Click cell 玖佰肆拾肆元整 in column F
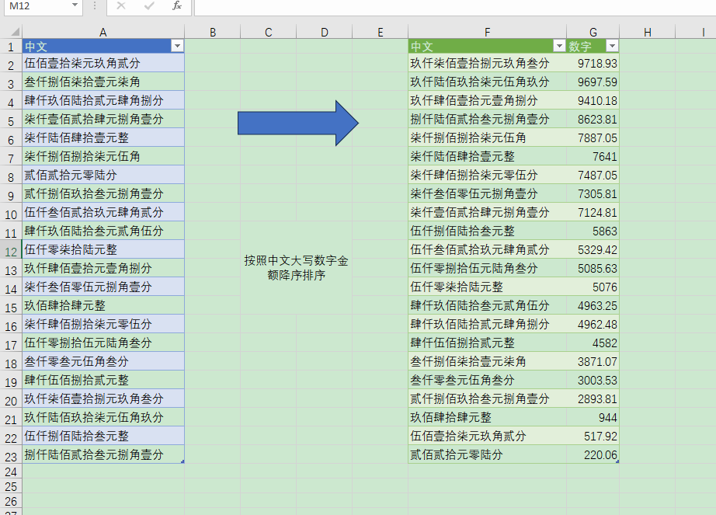Image resolution: width=716 pixels, height=515 pixels. pos(487,417)
